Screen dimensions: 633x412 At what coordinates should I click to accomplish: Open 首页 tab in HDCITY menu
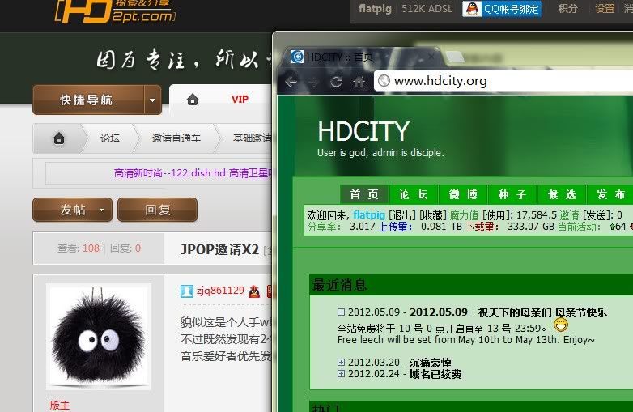point(364,194)
